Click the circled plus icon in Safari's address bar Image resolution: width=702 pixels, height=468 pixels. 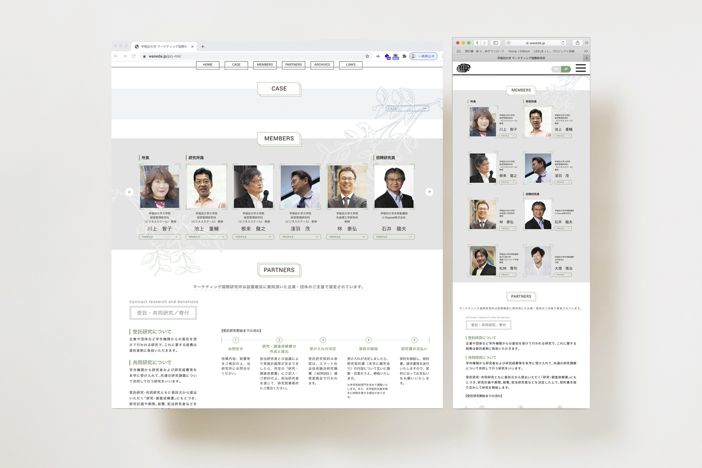point(508,43)
